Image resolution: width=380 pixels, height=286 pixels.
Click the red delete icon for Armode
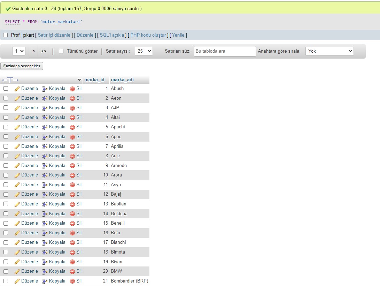72,166
